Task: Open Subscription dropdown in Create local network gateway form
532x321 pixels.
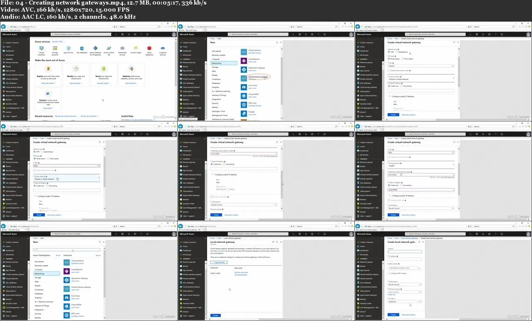Action: tap(405, 284)
